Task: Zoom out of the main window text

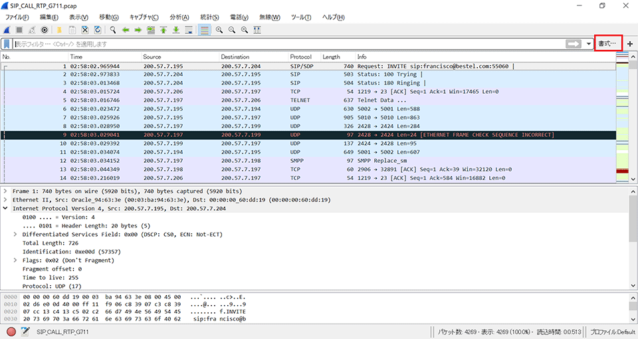Action: pos(231,30)
